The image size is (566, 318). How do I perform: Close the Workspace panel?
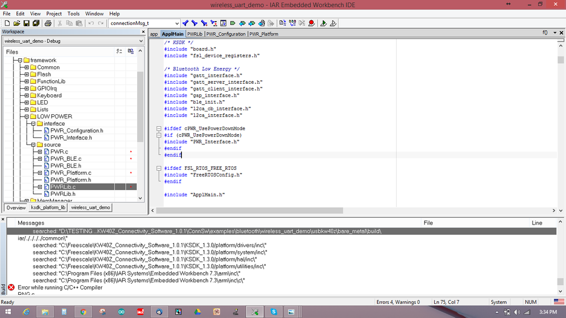tap(143, 32)
